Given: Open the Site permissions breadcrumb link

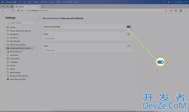Looking at the screenshot, I should coord(51,18).
